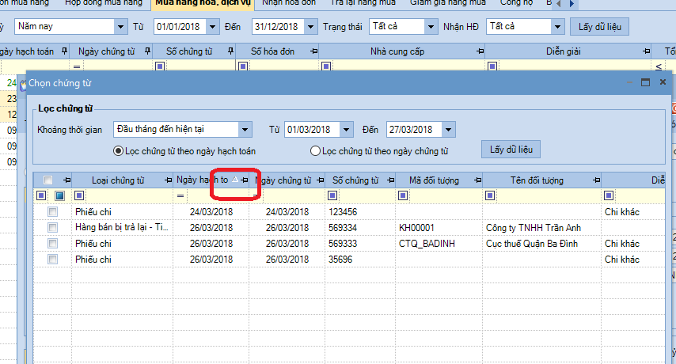Pin the Số chứng từ column in dialog
This screenshot has height=364, width=676.
(390, 180)
